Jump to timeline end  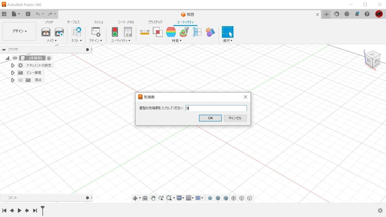[35, 210]
